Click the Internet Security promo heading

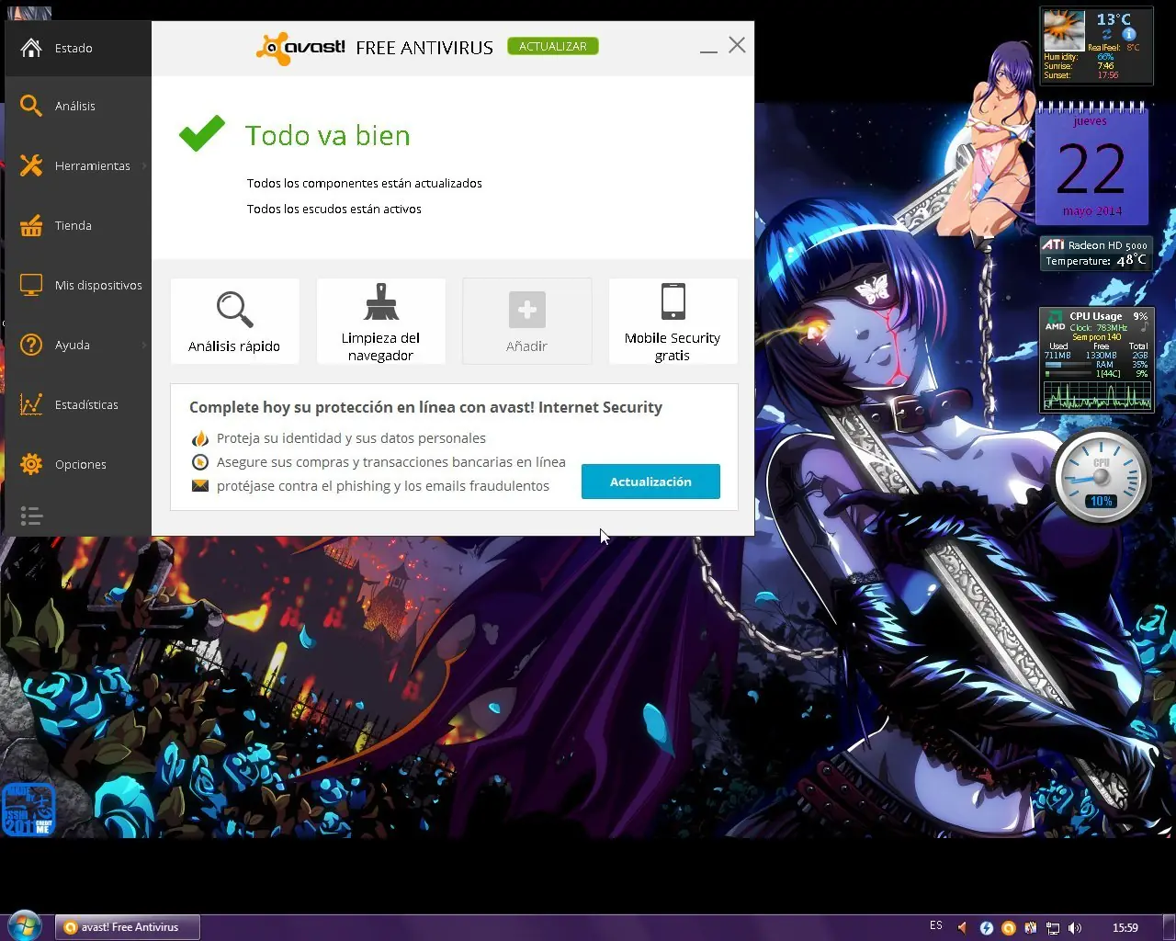425,407
